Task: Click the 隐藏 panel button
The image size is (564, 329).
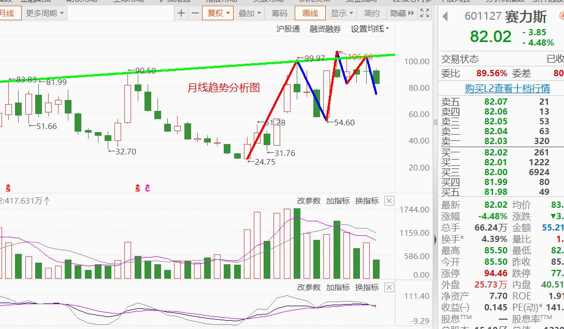Action: pyautogui.click(x=402, y=13)
